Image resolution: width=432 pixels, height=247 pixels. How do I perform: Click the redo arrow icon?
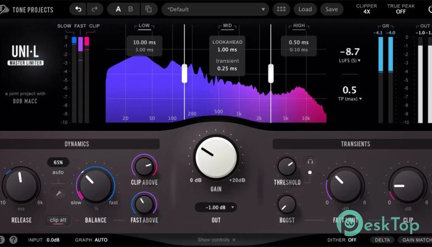[x=94, y=9]
